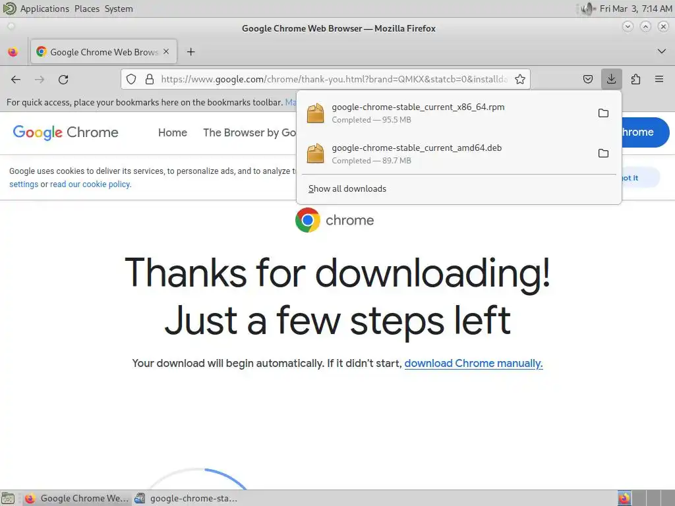This screenshot has width=675, height=506.
Task: Open the read our cookie policy link
Action: [90, 184]
